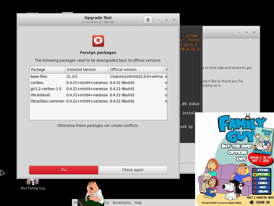Select CHRIS in the Family Guy character list
Image resolution: width=274 pixels, height=206 pixels.
pos(261,183)
